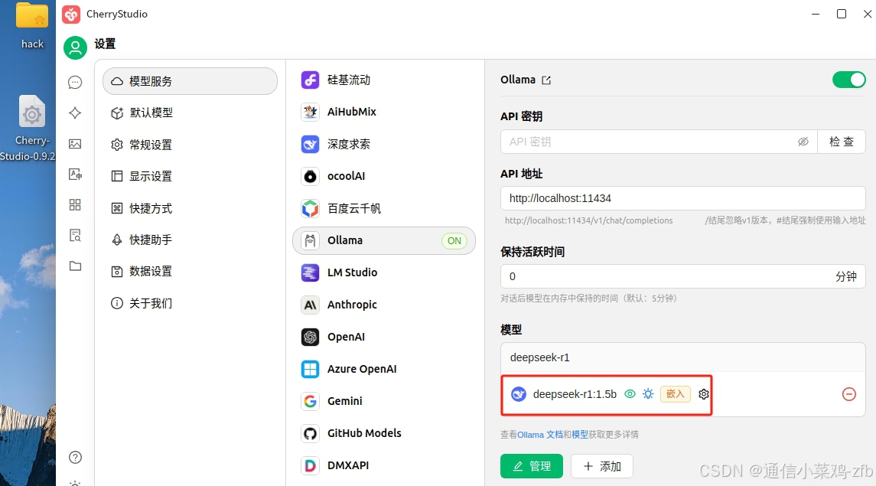Screen dimensions: 876x486
Task: Click the DeepSeek logo of deepseek-r1:1.5b
Action: coord(519,394)
